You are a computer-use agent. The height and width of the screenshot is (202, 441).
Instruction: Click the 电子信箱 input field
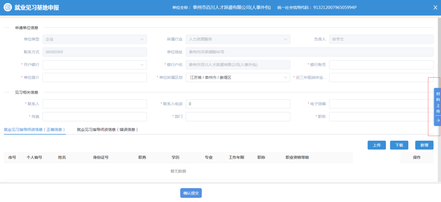tap(381, 104)
